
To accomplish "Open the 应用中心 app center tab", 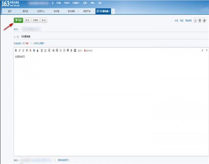I will click(41, 11).
